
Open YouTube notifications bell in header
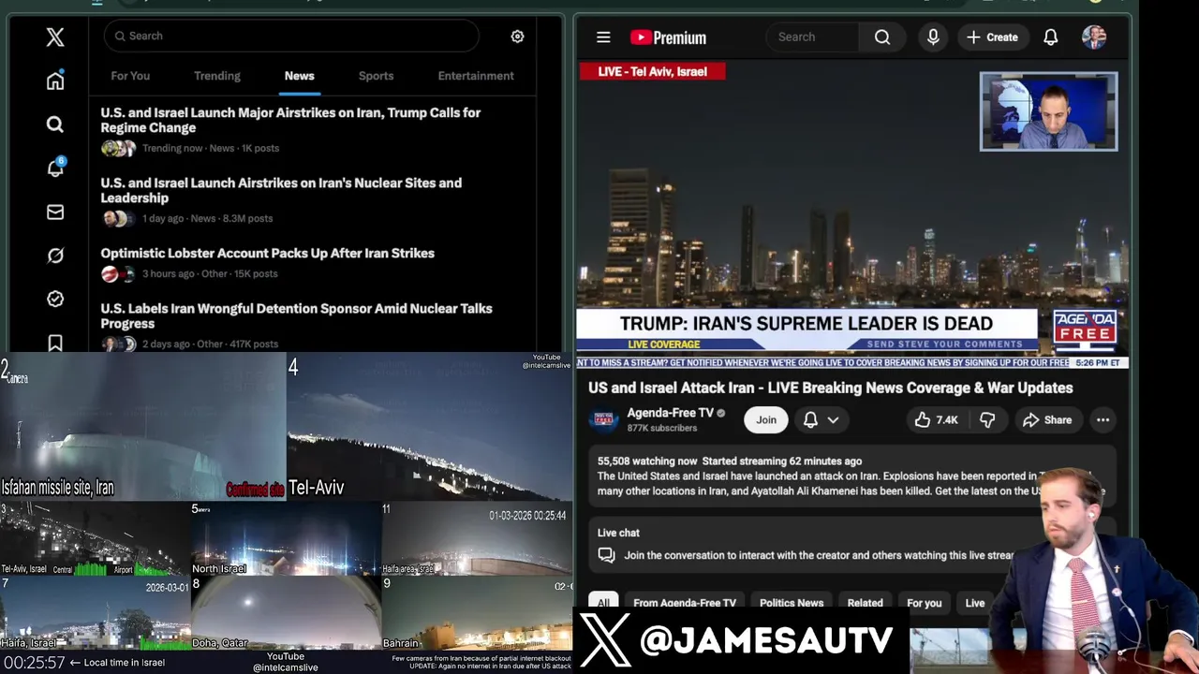click(x=1051, y=37)
